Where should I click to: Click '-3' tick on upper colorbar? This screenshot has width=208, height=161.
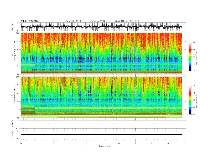[194, 42]
